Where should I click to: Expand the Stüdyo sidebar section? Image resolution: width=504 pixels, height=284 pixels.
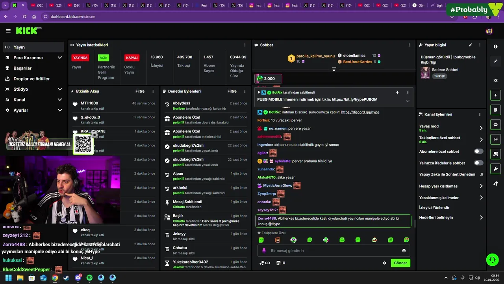point(60,89)
